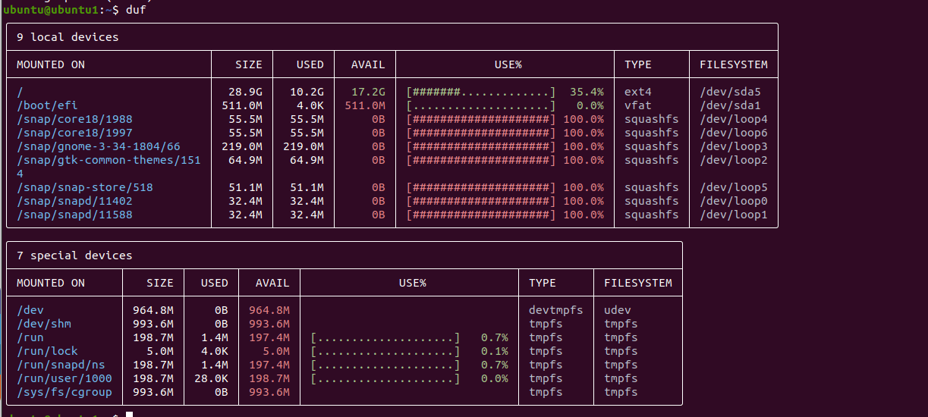Select the "7 special devices" table title
This screenshot has height=417, width=928.
click(74, 256)
